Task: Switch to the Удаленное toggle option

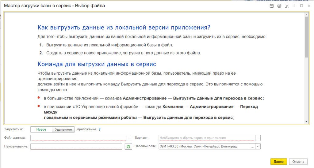Action: (63, 129)
